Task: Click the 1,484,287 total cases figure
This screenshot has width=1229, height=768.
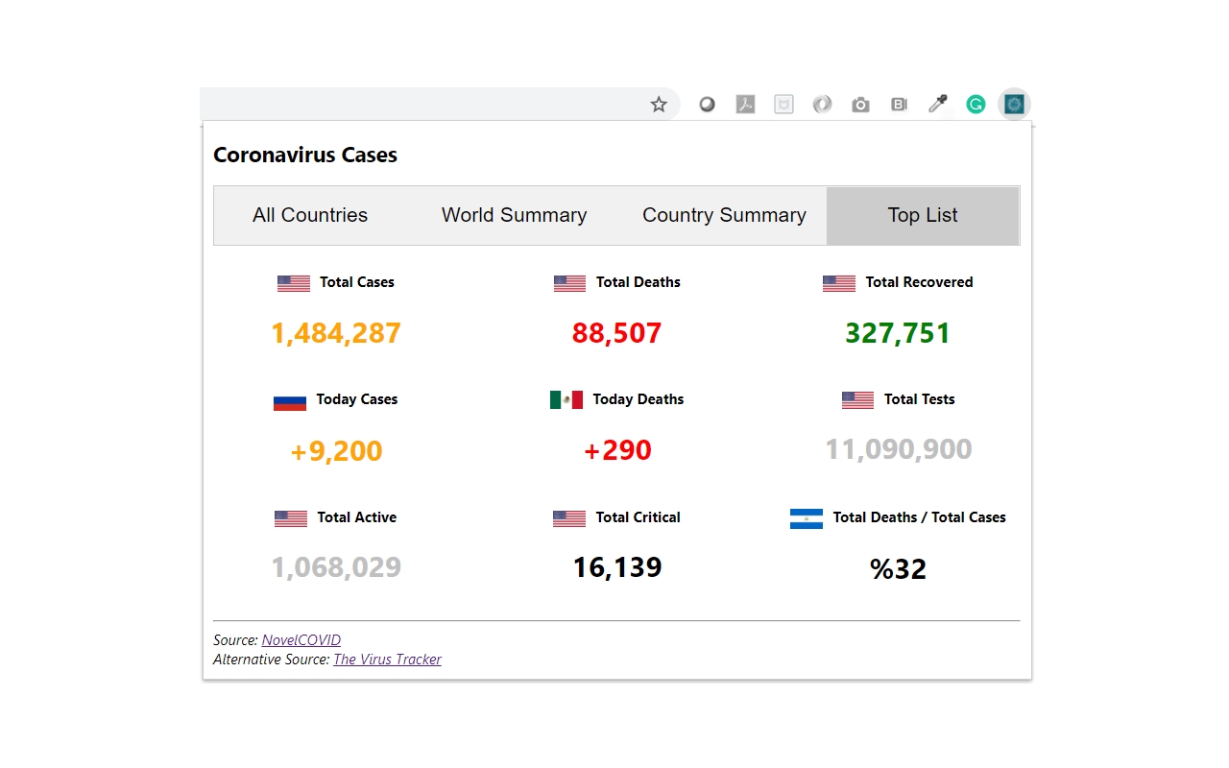Action: pos(336,333)
